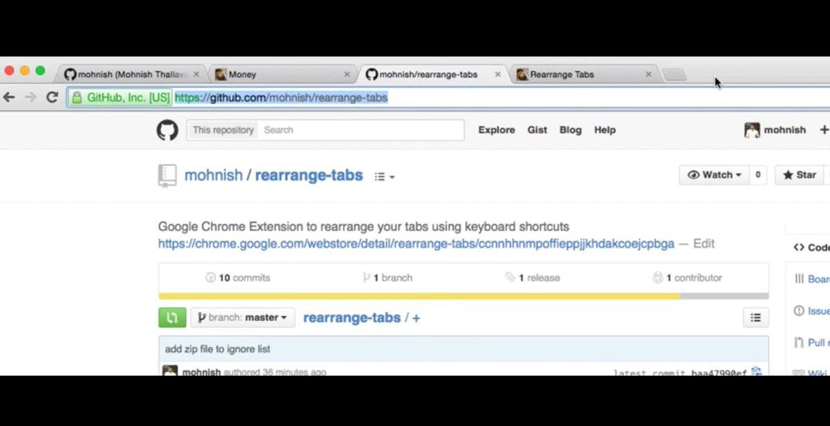Click the green compare and review button
The image size is (830, 426).
pyautogui.click(x=172, y=317)
